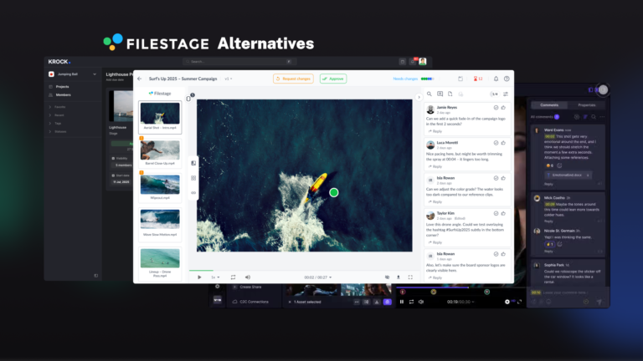Open comment filter settings sliders icon
The height and width of the screenshot is (361, 643).
(506, 94)
